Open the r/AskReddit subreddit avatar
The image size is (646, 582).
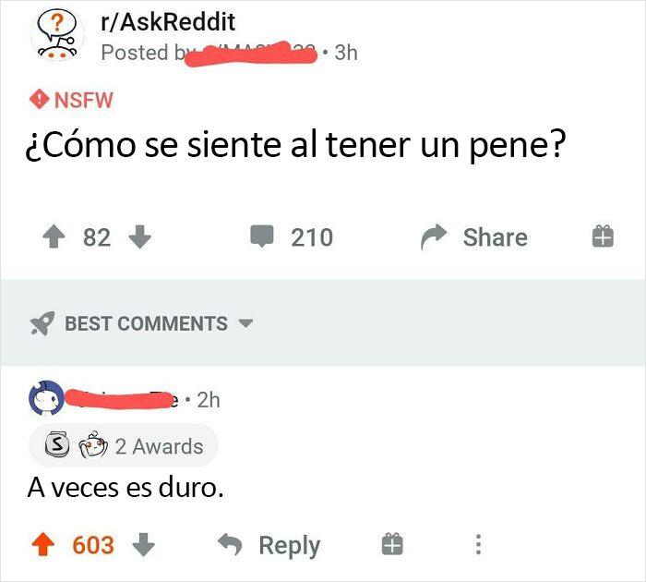[x=57, y=36]
